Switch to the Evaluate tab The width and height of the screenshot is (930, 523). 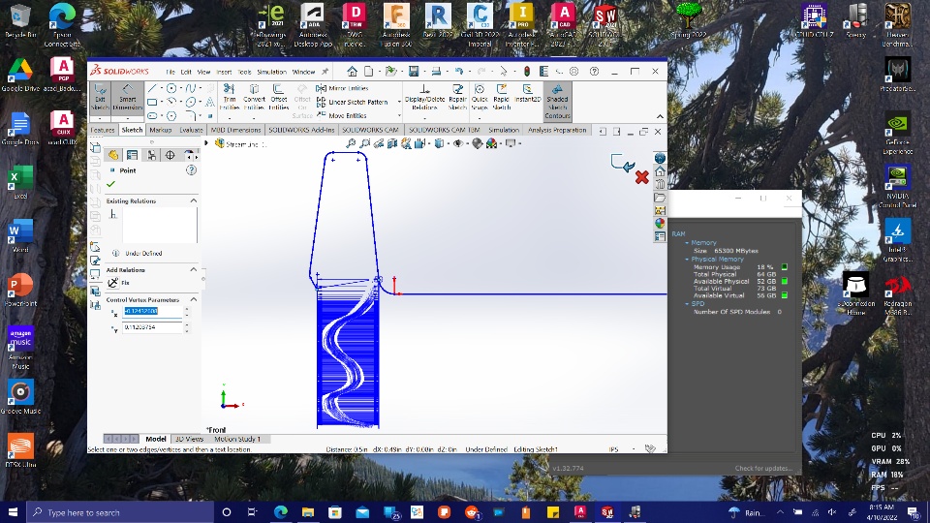[x=191, y=130]
